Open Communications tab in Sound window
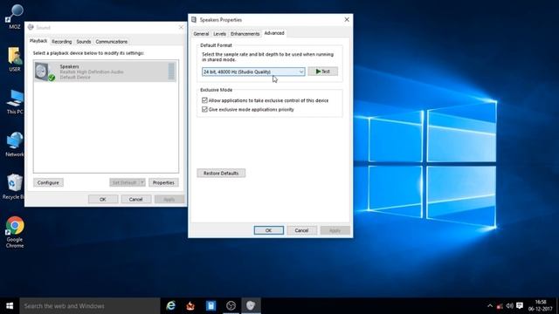Screen dimensions: 559x314 (111, 42)
